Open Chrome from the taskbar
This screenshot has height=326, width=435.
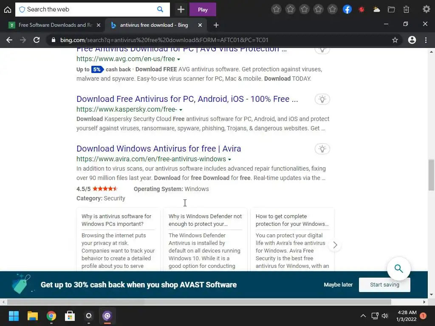(51, 316)
